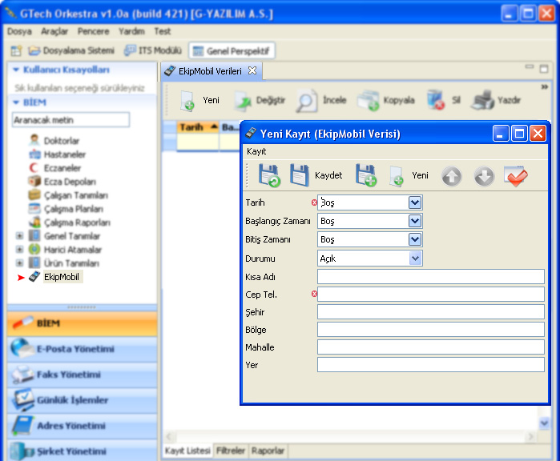The image size is (560, 461).
Task: Click the save-and-refresh disk icon
Action: click(269, 175)
